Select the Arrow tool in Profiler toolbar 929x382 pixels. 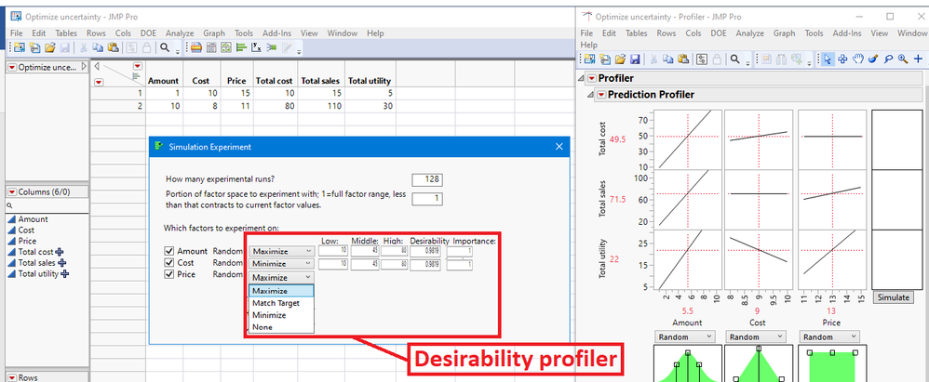[x=828, y=59]
